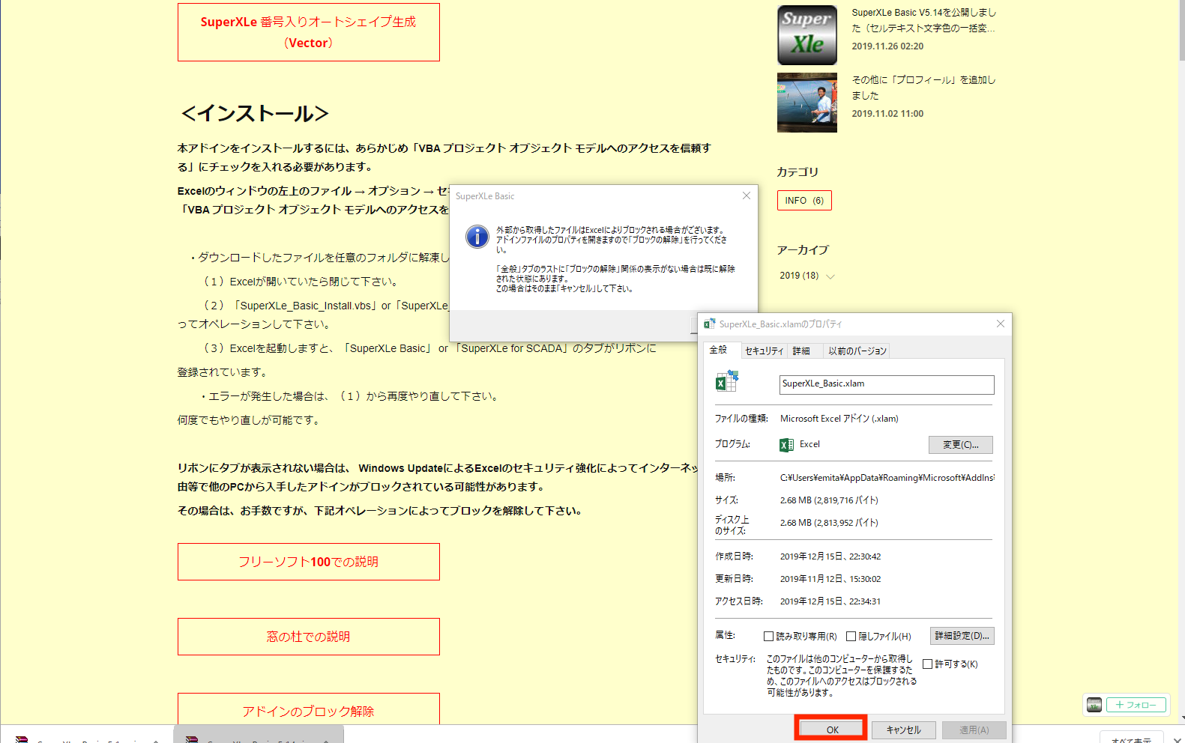Click the アーカイブ sidebar heading
The height and width of the screenshot is (743, 1185).
tap(803, 250)
